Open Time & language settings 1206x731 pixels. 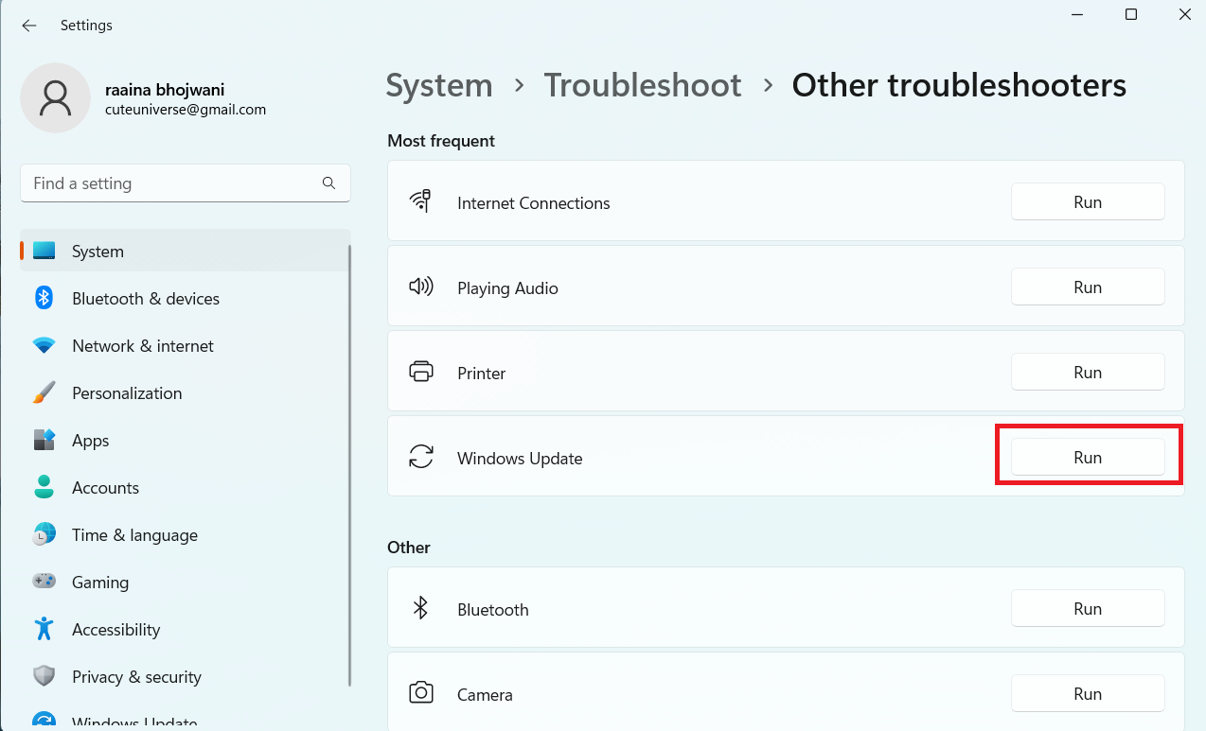pos(134,535)
